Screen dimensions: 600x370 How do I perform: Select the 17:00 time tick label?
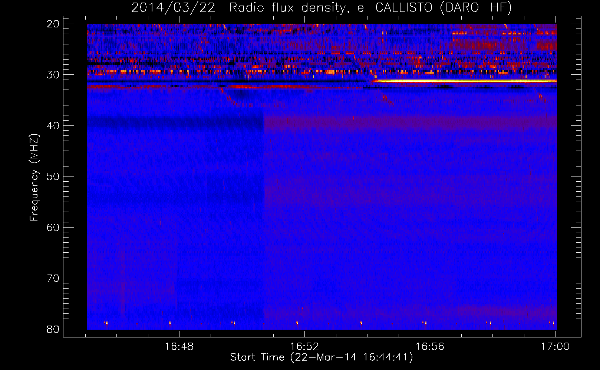(x=555, y=347)
